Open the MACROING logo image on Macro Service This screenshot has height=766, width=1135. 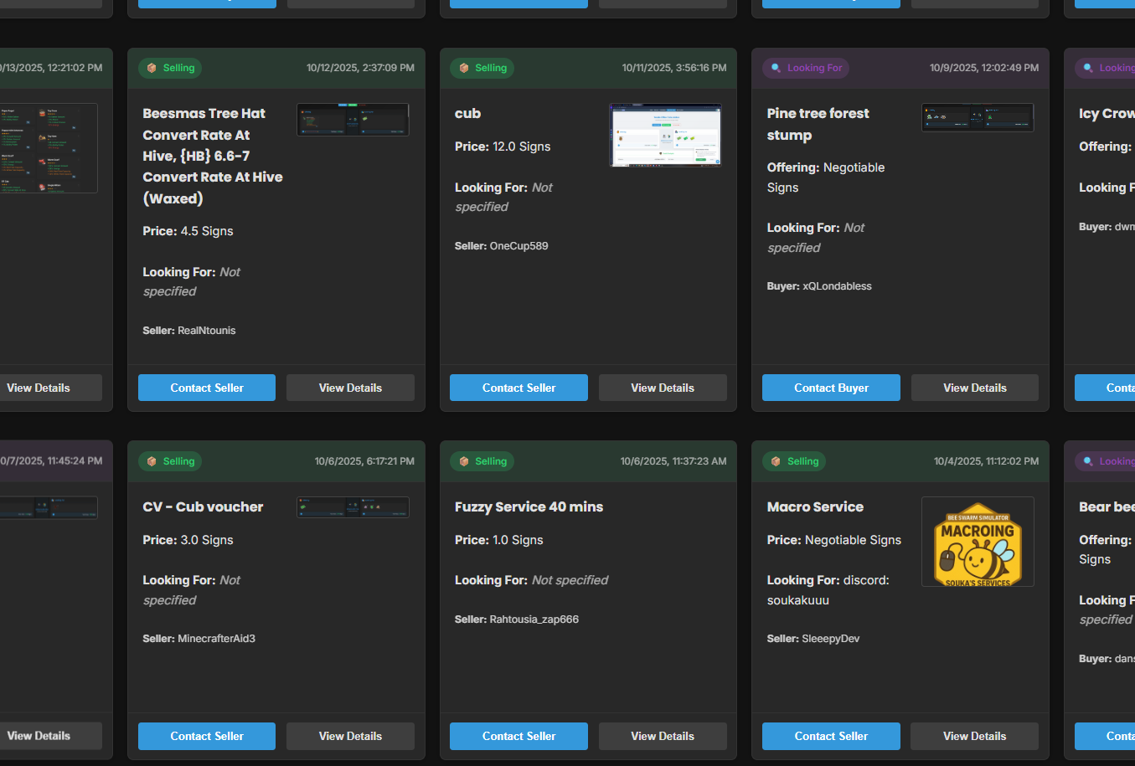tap(977, 542)
